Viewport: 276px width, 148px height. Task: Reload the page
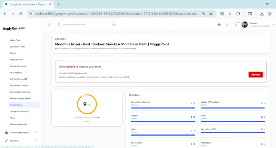[x=21, y=13]
